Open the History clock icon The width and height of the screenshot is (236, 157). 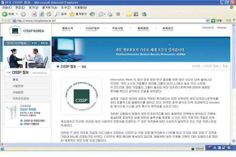(92, 14)
